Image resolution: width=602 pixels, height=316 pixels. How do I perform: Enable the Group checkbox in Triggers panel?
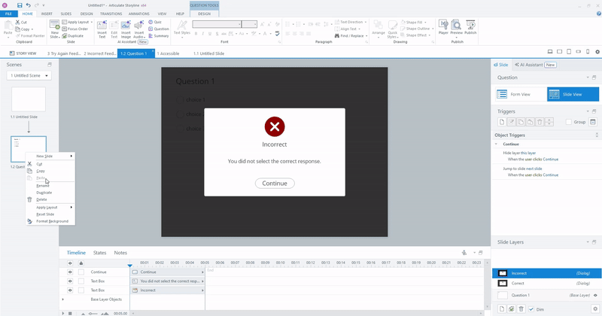(569, 121)
